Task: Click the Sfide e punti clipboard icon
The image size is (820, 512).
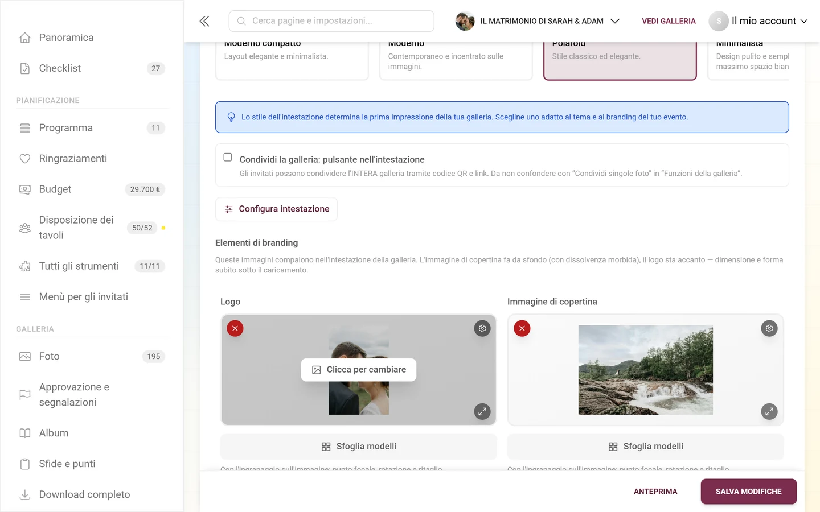Action: pos(25,464)
